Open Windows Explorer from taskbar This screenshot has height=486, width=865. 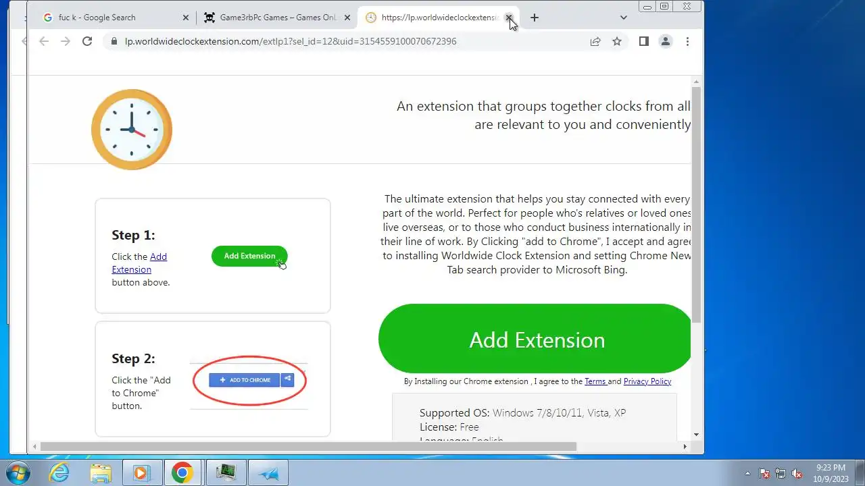pos(101,473)
